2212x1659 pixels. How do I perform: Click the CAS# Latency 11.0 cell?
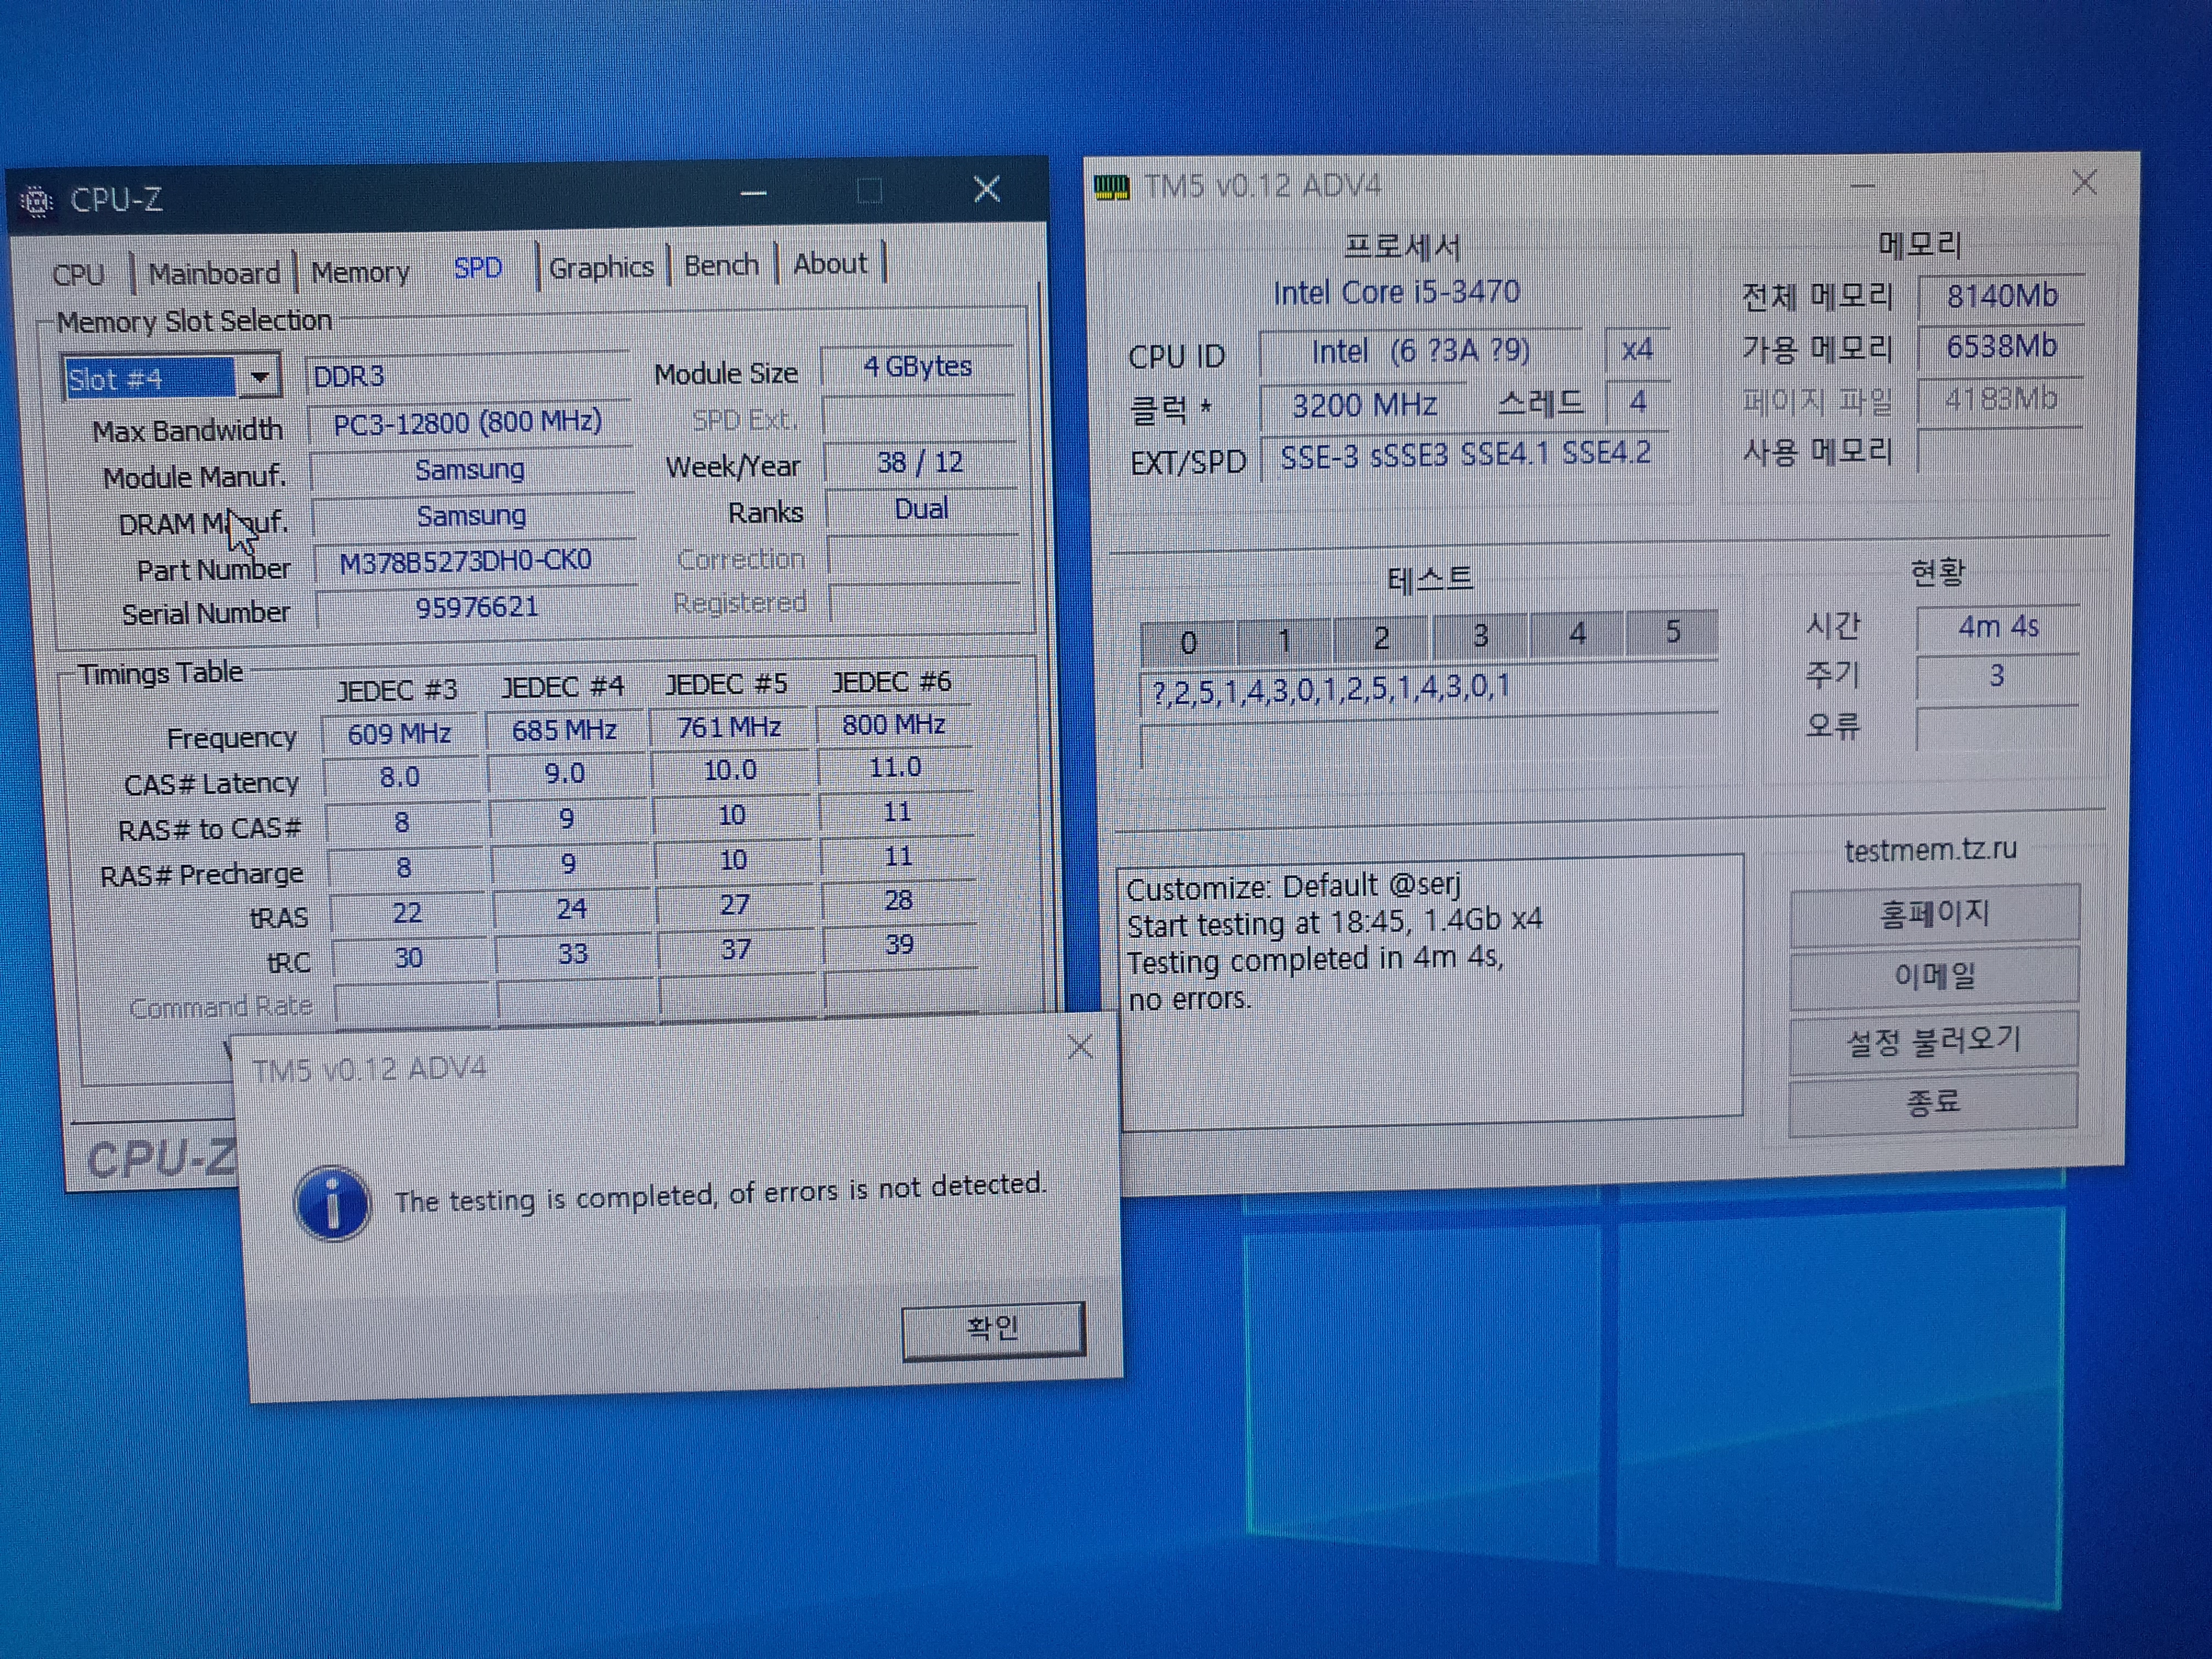[x=895, y=768]
